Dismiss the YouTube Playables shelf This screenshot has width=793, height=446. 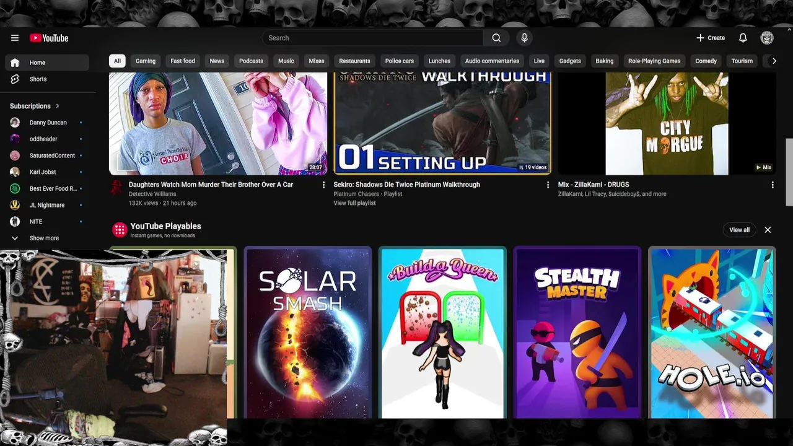click(768, 230)
